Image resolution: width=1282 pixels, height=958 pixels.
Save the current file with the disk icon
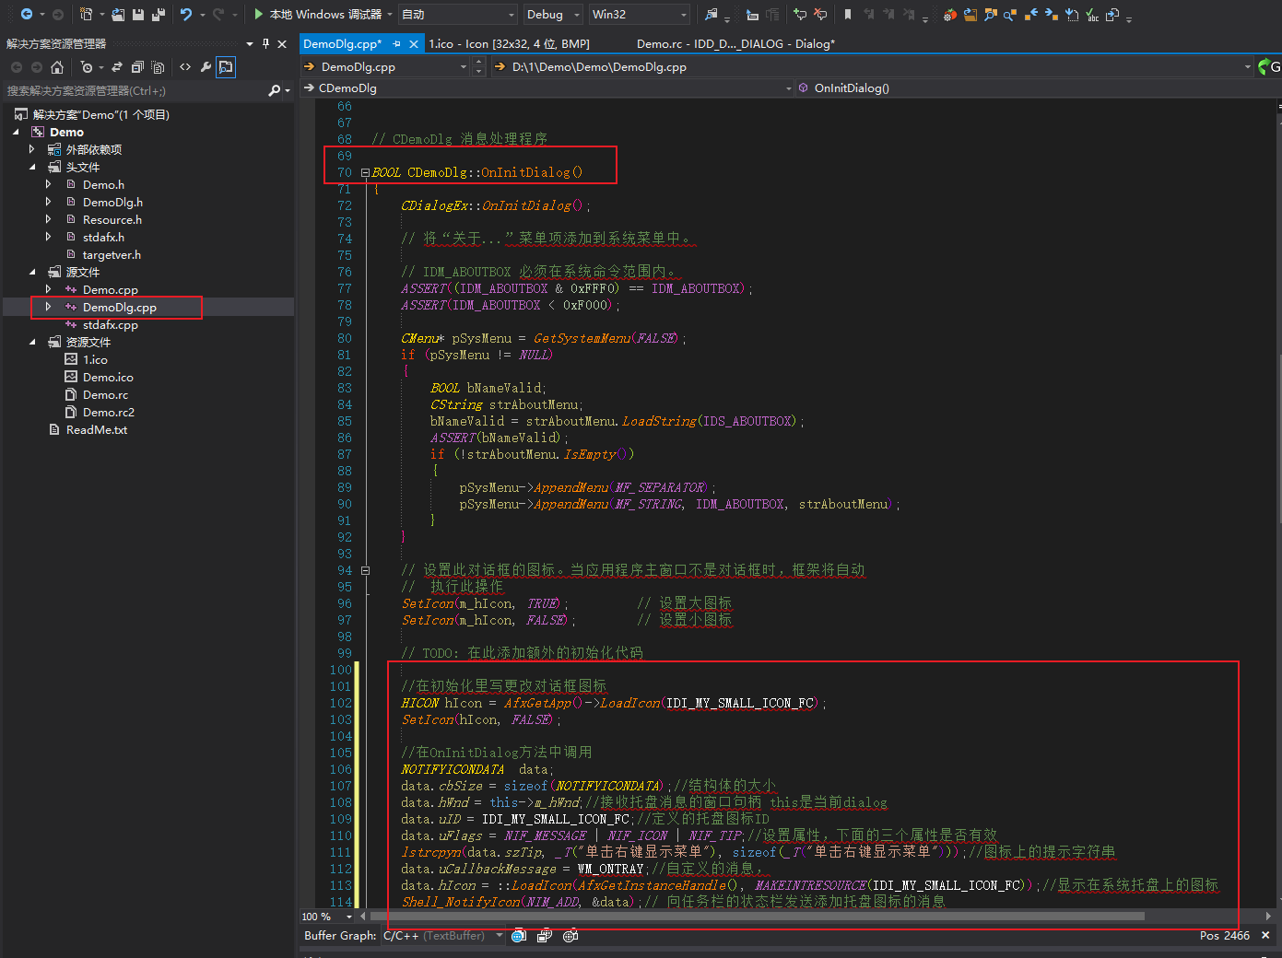138,14
